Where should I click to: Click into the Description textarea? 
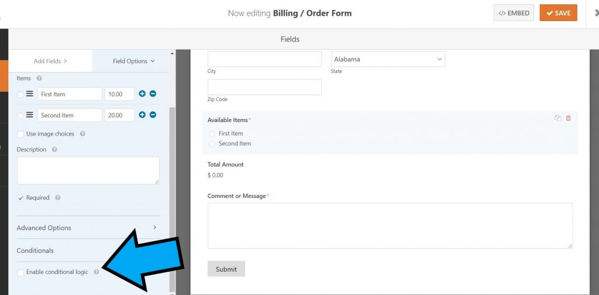pos(88,171)
